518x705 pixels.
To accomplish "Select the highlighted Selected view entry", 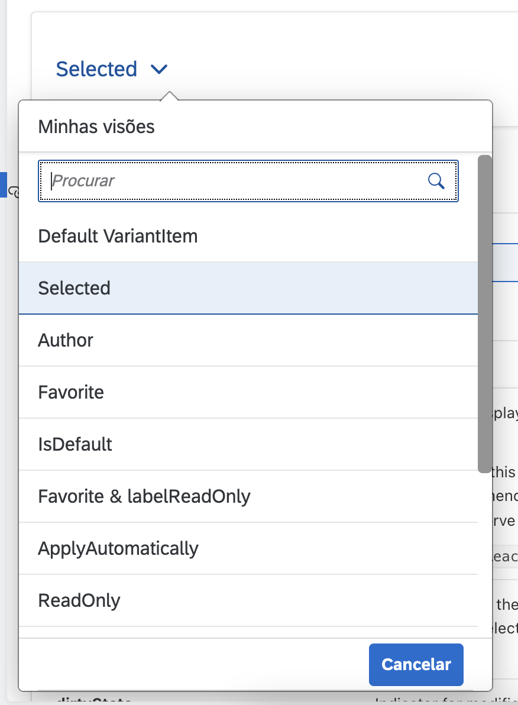I will pyautogui.click(x=74, y=288).
